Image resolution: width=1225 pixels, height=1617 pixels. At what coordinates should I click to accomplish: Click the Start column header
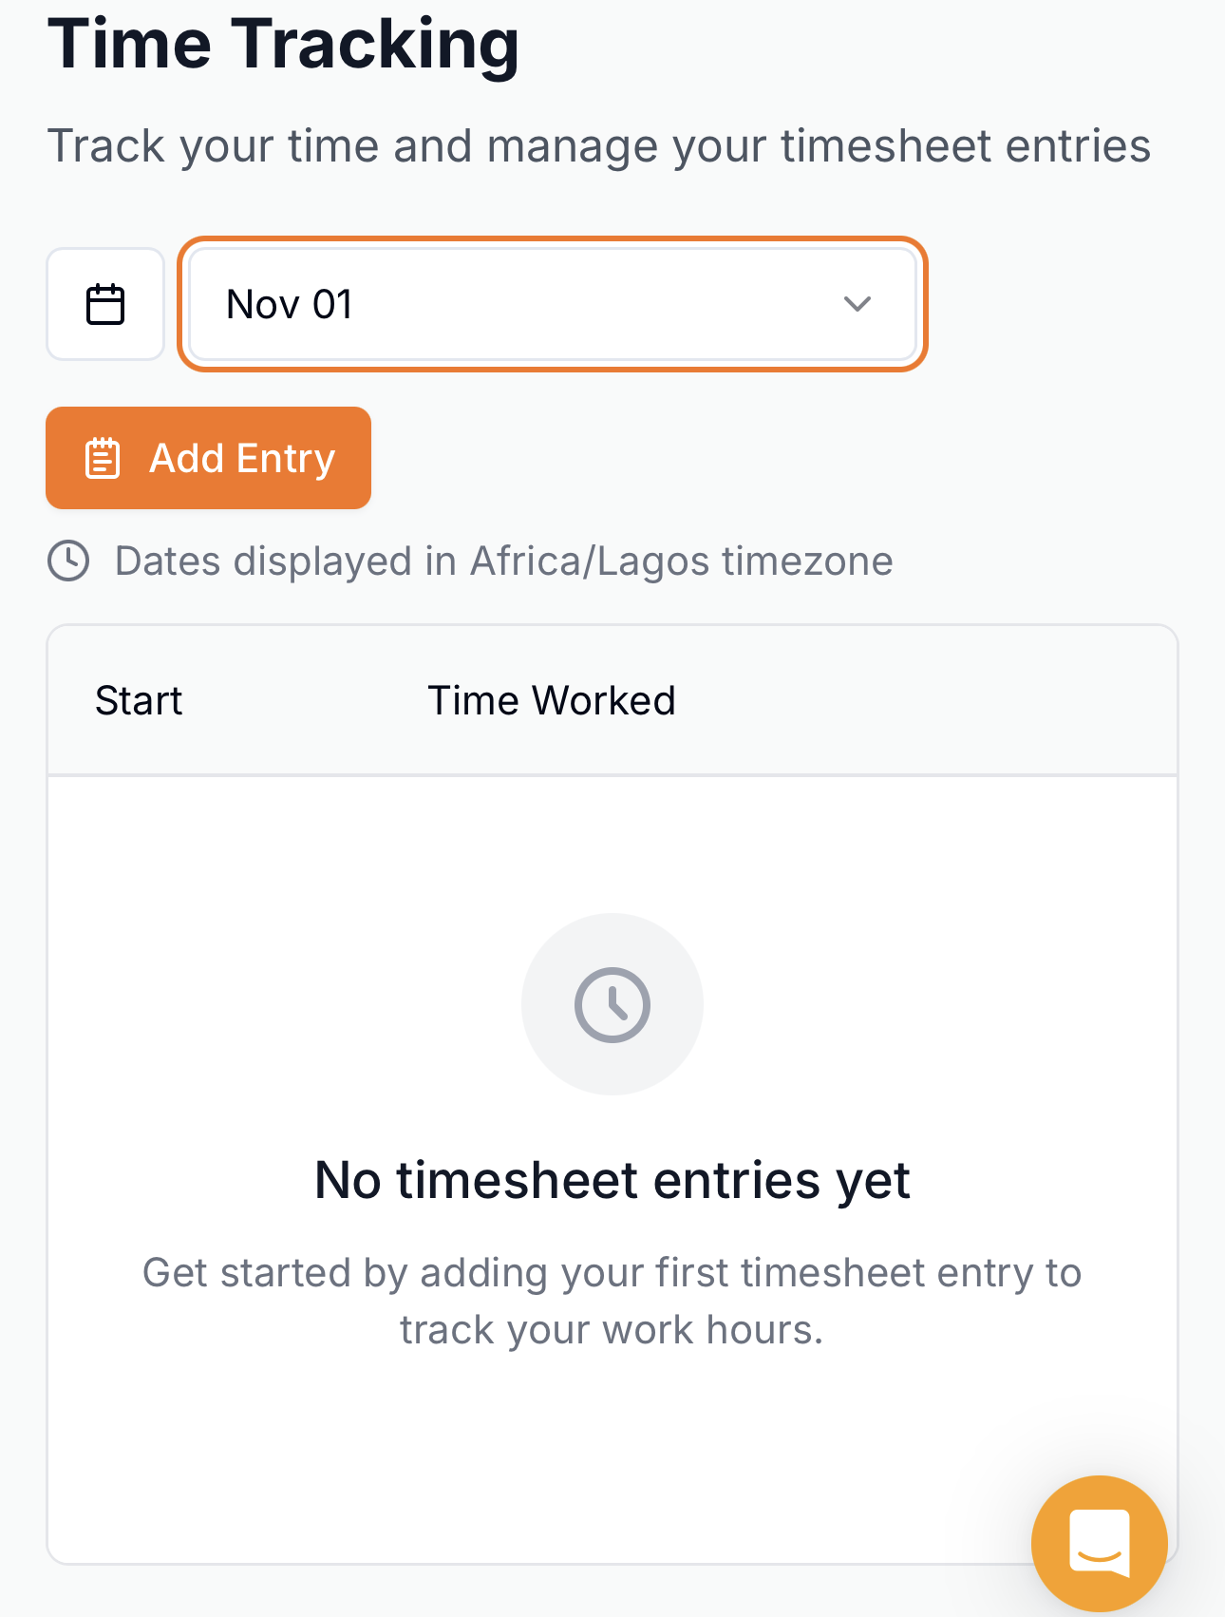coord(139,701)
